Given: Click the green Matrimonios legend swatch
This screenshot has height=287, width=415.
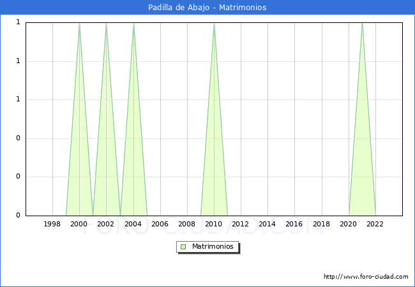Looking at the screenshot, I should [183, 247].
